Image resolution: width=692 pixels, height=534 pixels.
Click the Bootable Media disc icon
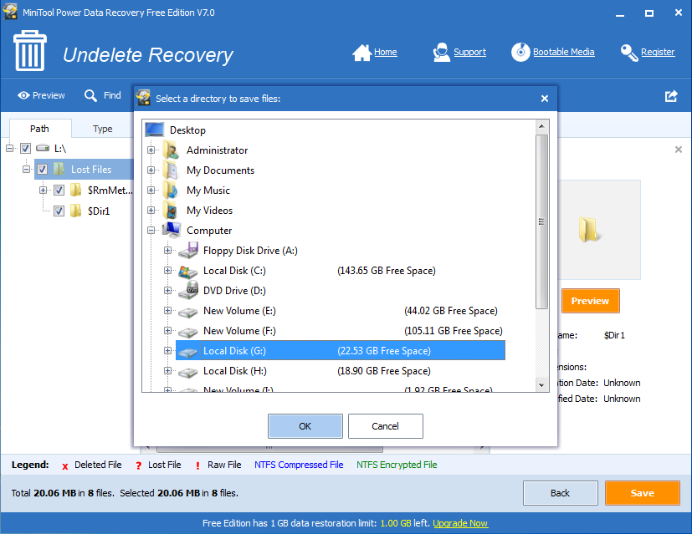tap(520, 52)
